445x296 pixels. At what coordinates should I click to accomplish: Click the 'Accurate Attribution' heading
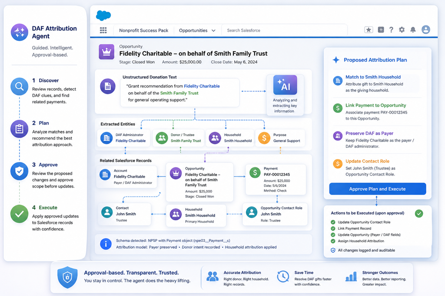click(242, 273)
